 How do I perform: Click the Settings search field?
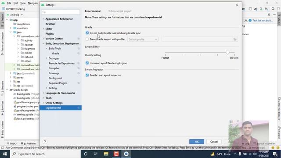click(x=61, y=12)
